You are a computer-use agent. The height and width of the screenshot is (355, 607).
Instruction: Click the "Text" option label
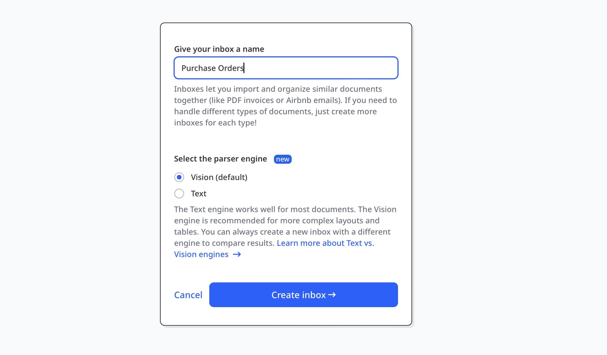pyautogui.click(x=198, y=194)
